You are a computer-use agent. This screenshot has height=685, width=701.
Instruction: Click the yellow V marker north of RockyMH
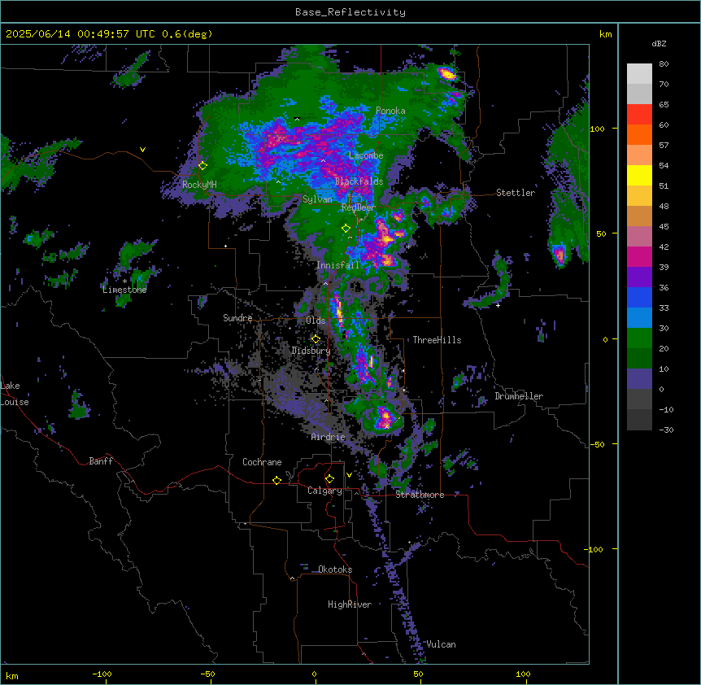(142, 150)
